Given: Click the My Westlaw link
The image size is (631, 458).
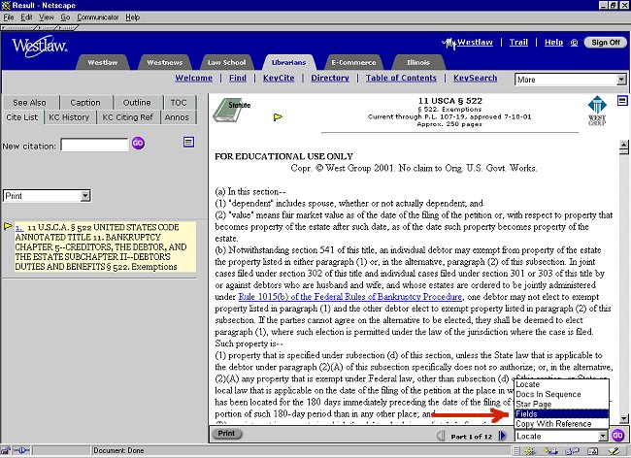Looking at the screenshot, I should (468, 43).
